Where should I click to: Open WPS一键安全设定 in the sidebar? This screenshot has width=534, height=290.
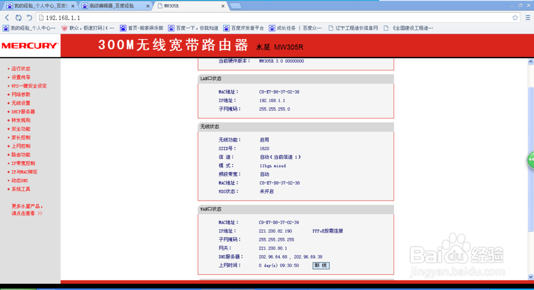click(x=29, y=86)
